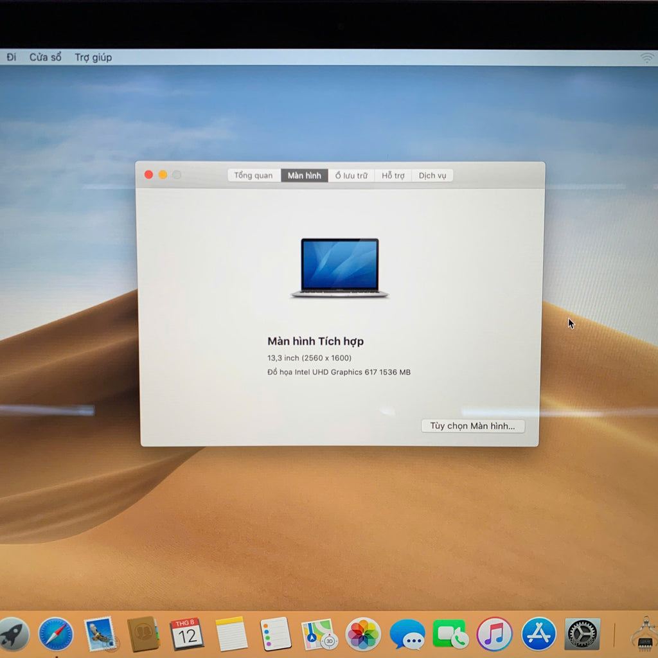
Task: Open the Trợ giúp menu
Action: coord(93,57)
